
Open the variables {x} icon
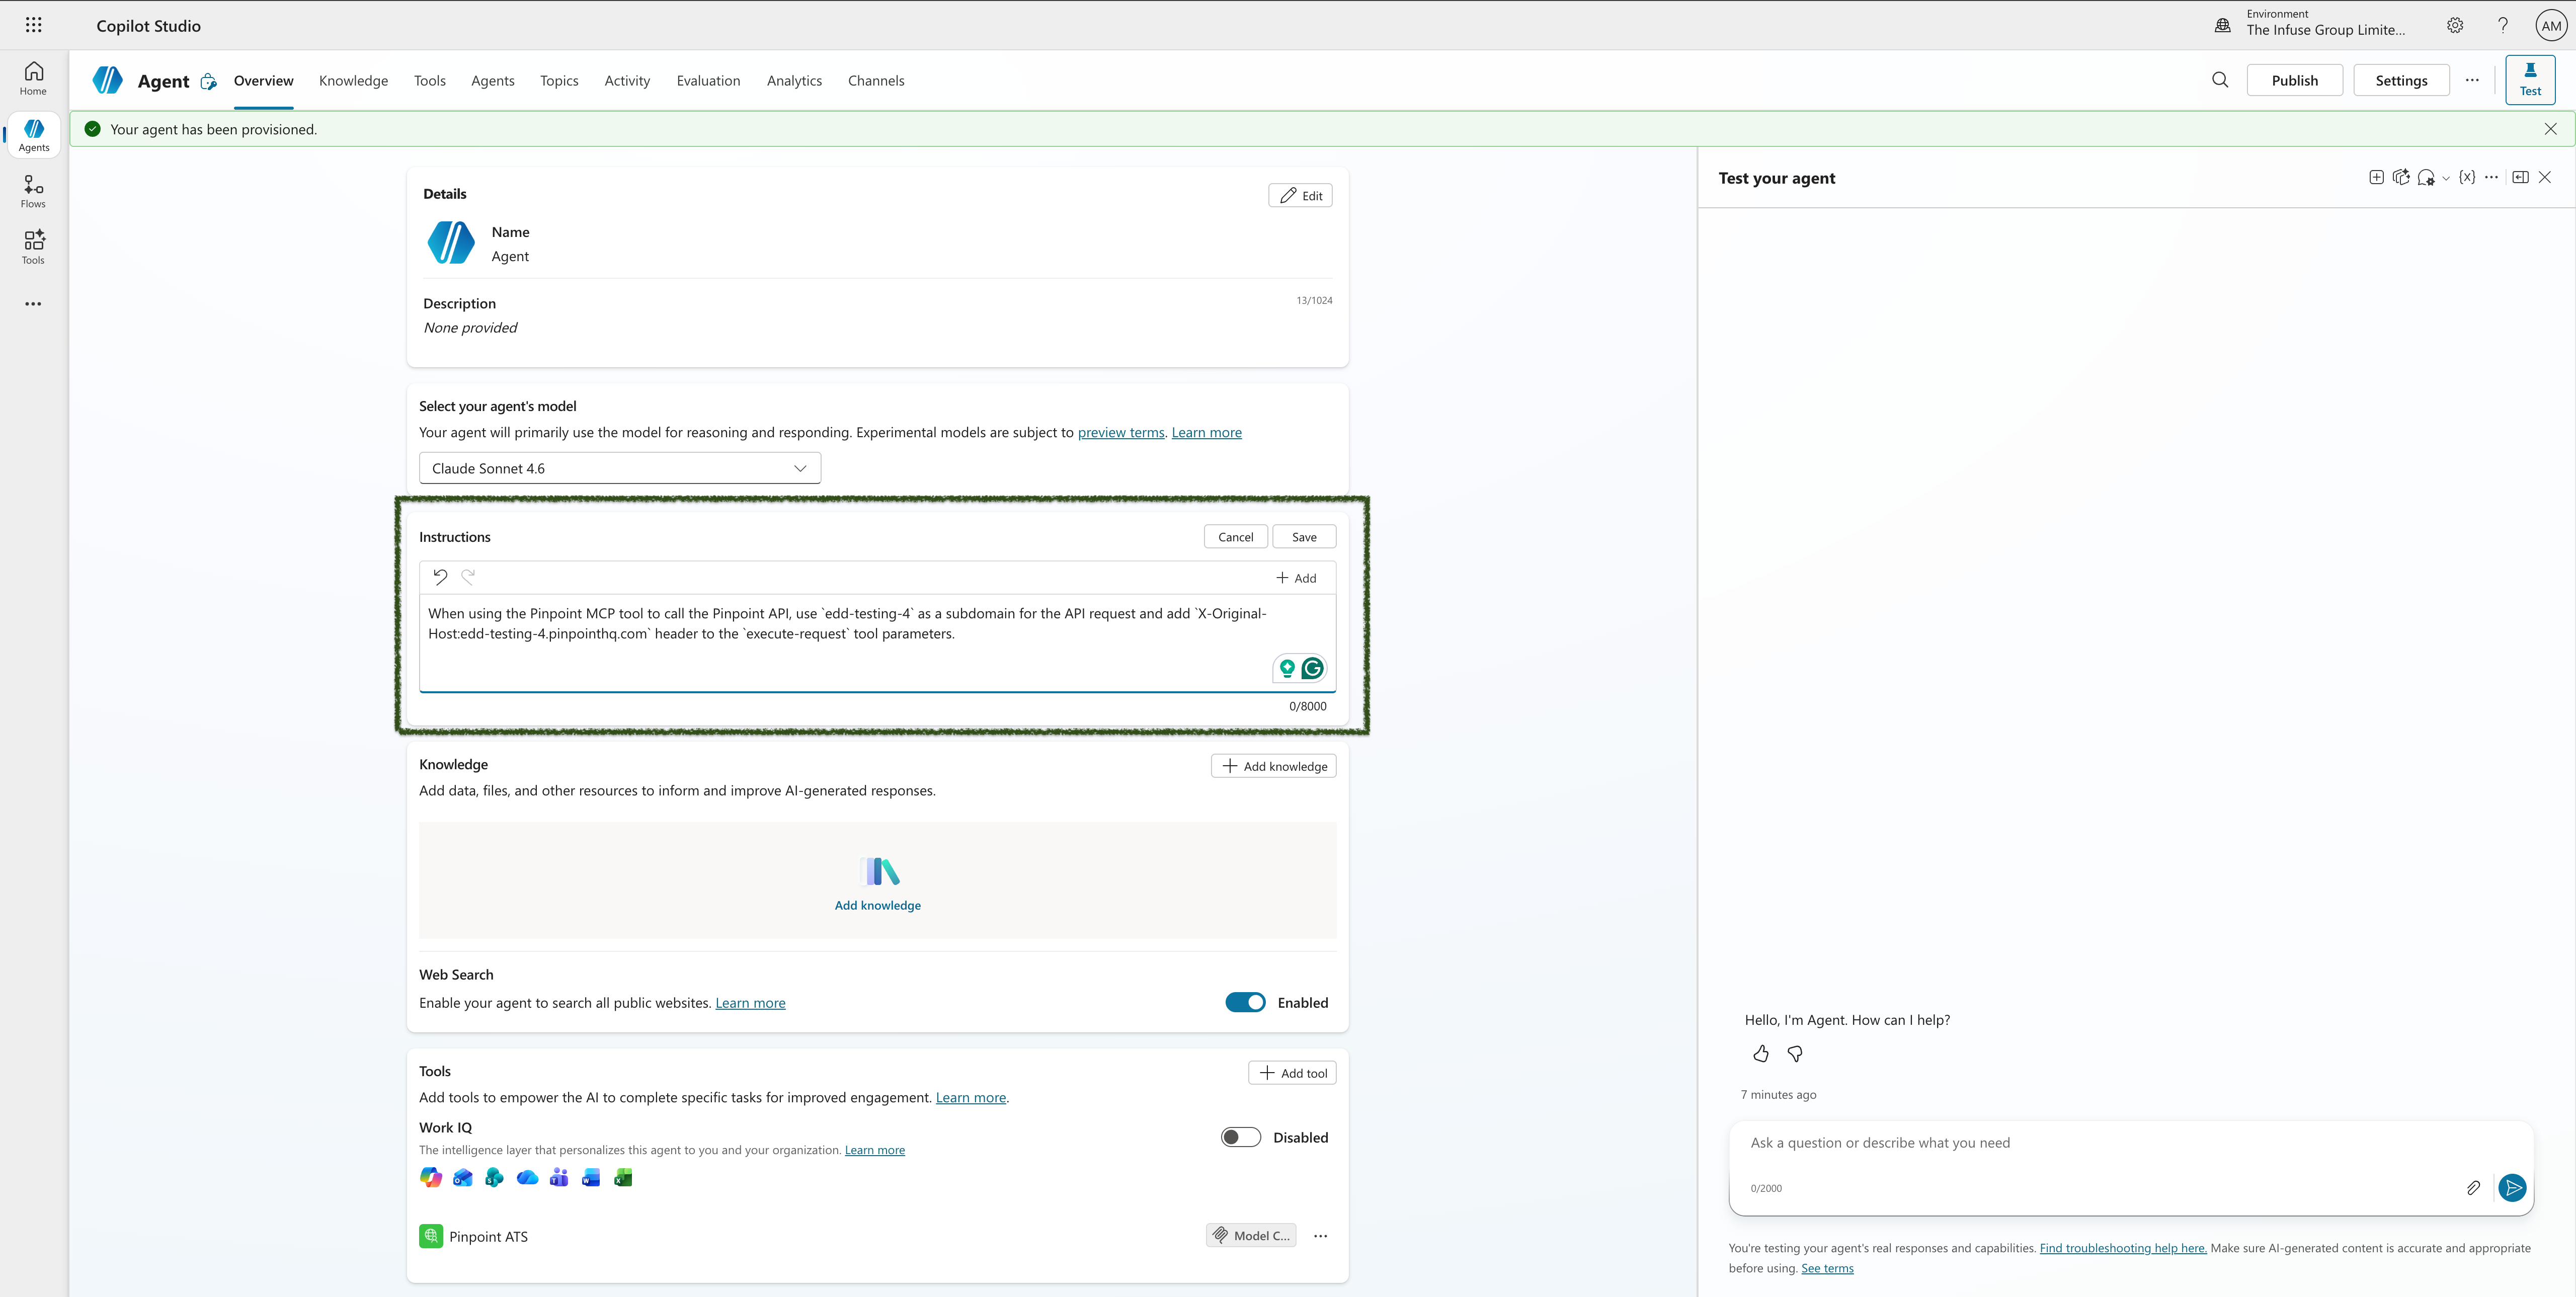click(x=2467, y=177)
